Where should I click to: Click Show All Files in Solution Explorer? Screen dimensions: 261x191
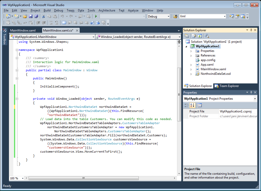[x=193, y=36]
